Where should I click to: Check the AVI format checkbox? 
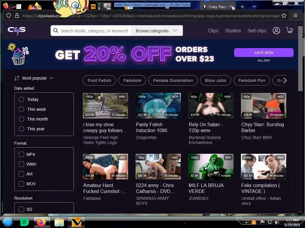click(21, 174)
